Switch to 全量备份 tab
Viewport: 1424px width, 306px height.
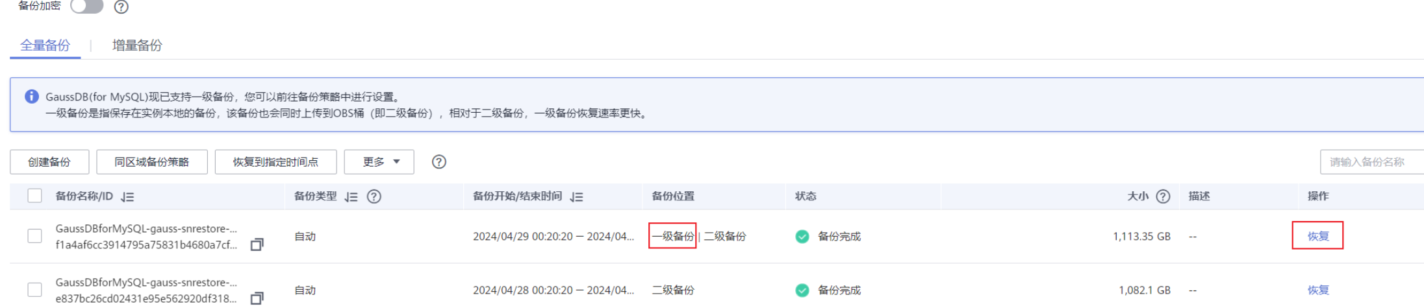[x=45, y=45]
